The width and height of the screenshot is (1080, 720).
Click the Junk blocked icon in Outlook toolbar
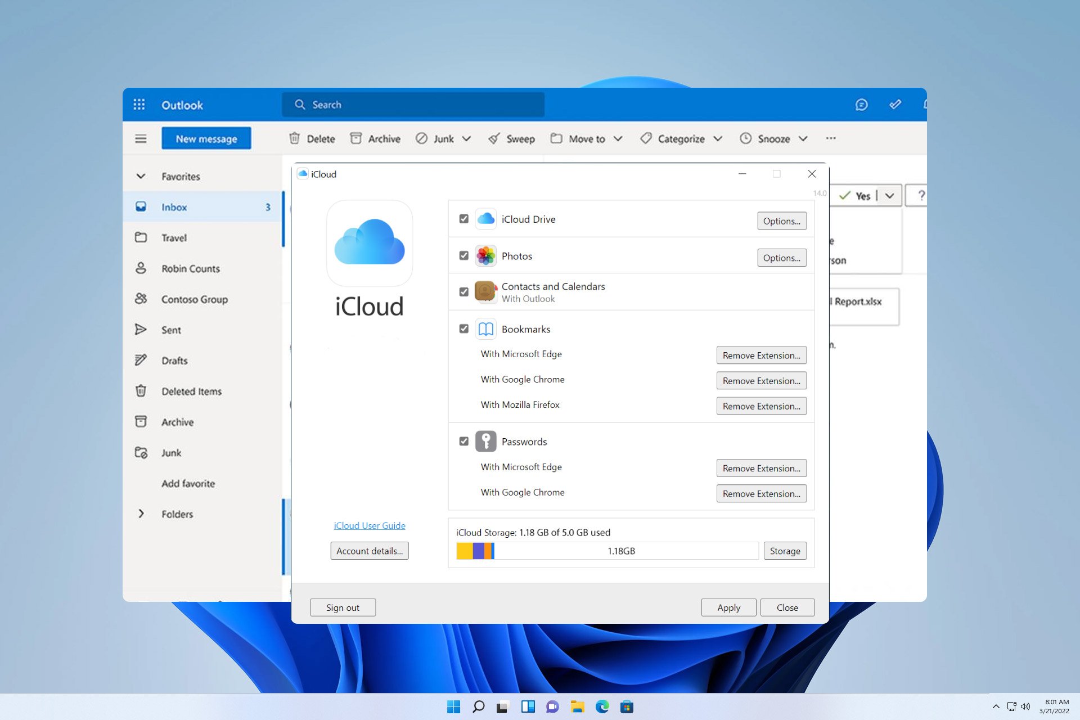(421, 138)
